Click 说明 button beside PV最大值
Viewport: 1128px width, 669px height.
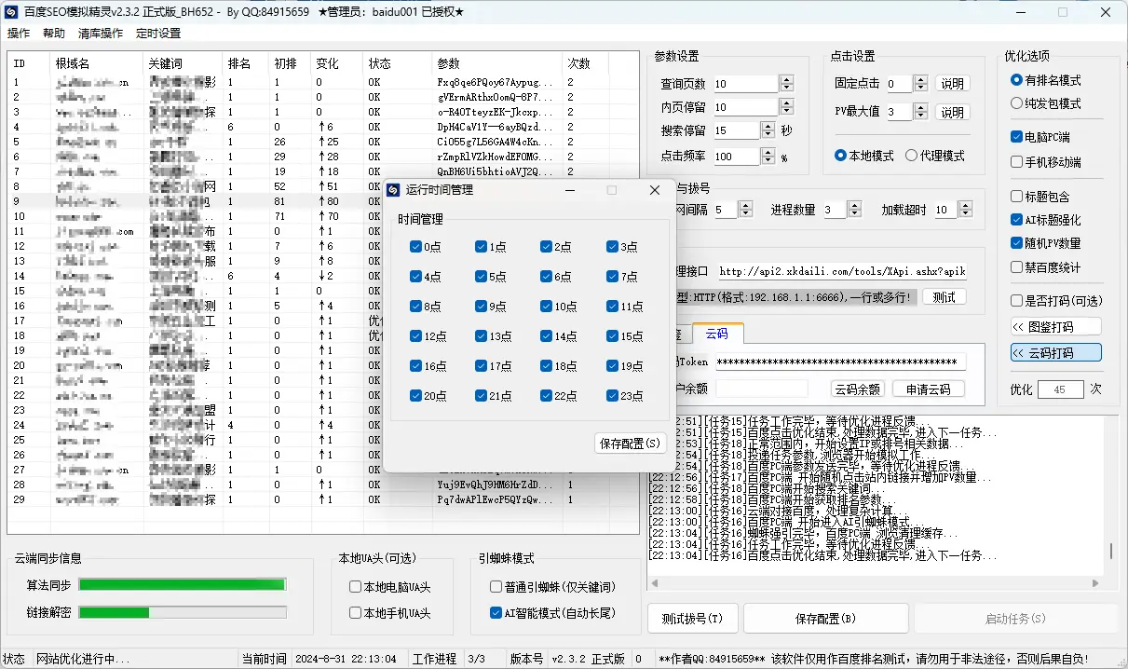click(x=952, y=113)
